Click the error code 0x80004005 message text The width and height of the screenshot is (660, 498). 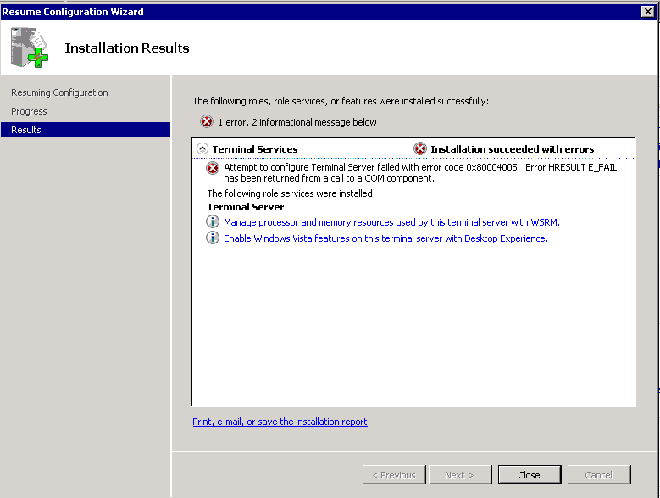(420, 173)
